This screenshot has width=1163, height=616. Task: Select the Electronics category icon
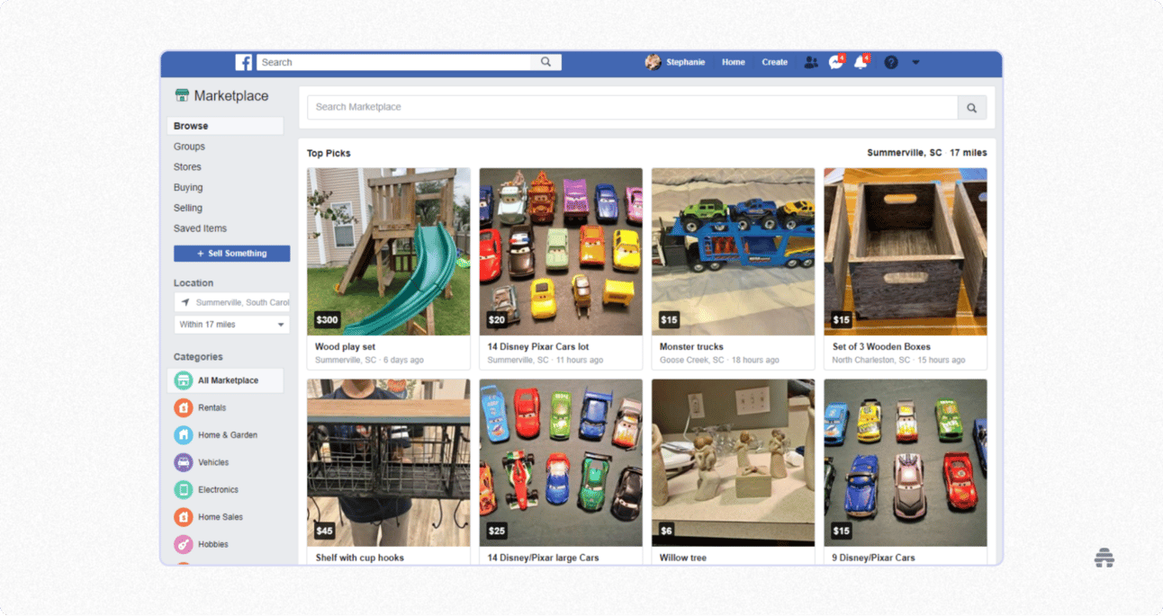[x=184, y=490]
